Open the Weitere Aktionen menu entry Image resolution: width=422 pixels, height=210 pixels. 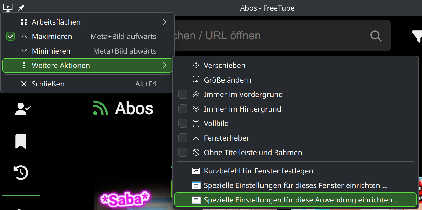click(x=87, y=66)
